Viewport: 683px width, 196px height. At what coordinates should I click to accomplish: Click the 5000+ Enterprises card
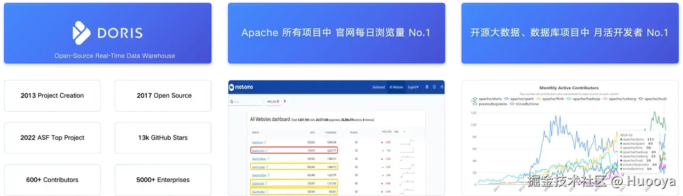[163, 180]
